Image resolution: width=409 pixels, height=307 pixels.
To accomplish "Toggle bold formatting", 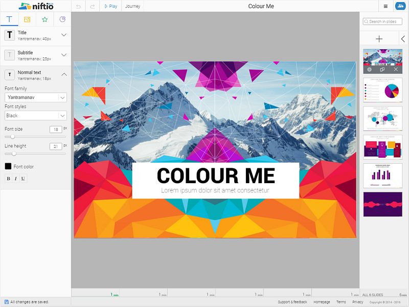I will tap(9, 179).
